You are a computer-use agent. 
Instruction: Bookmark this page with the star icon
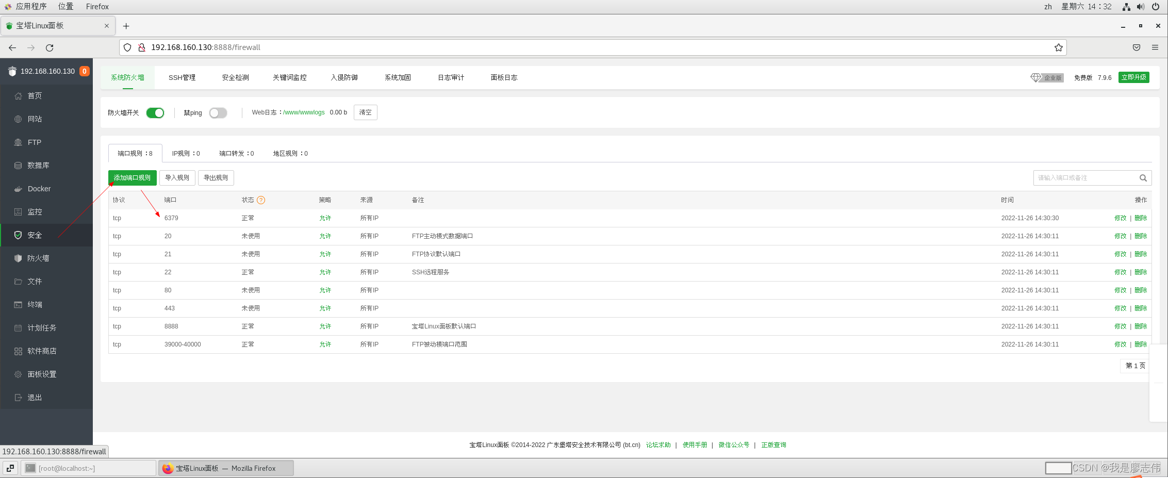pos(1059,47)
